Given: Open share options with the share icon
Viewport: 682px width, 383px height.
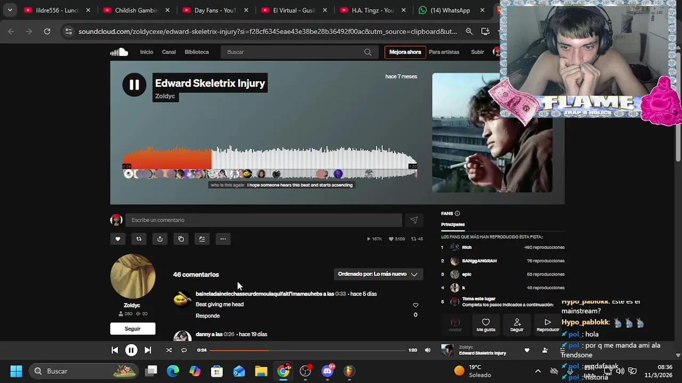Looking at the screenshot, I should point(160,239).
